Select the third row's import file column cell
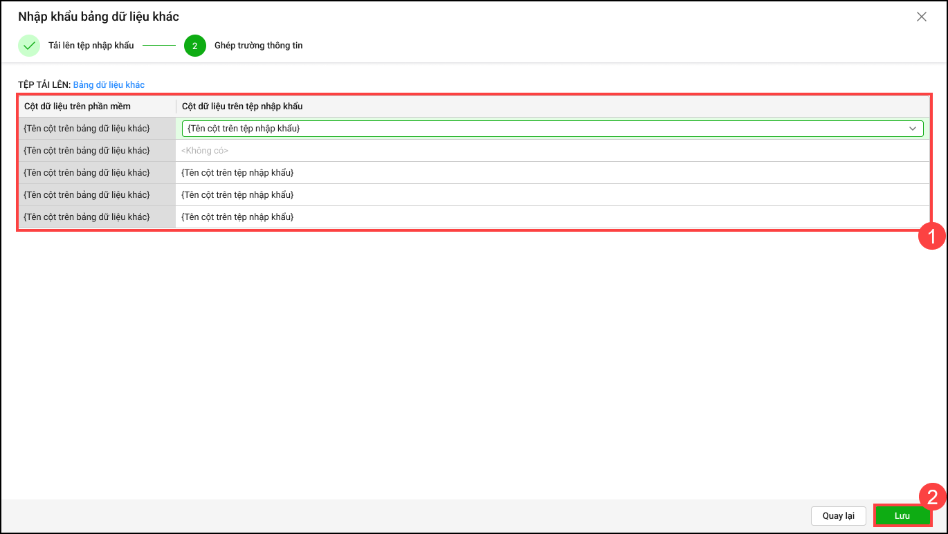The width and height of the screenshot is (948, 534). point(552,173)
